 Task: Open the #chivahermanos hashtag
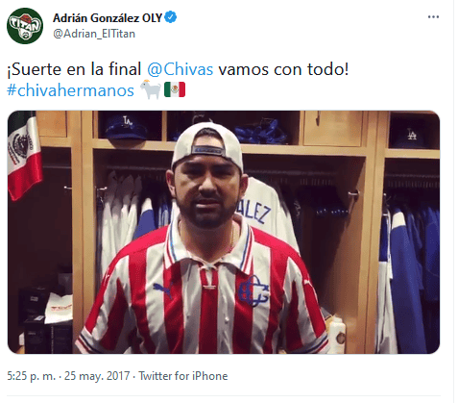(70, 90)
